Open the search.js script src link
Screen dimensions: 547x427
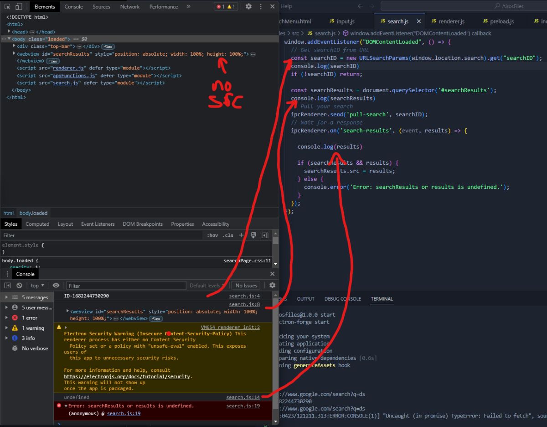click(65, 83)
